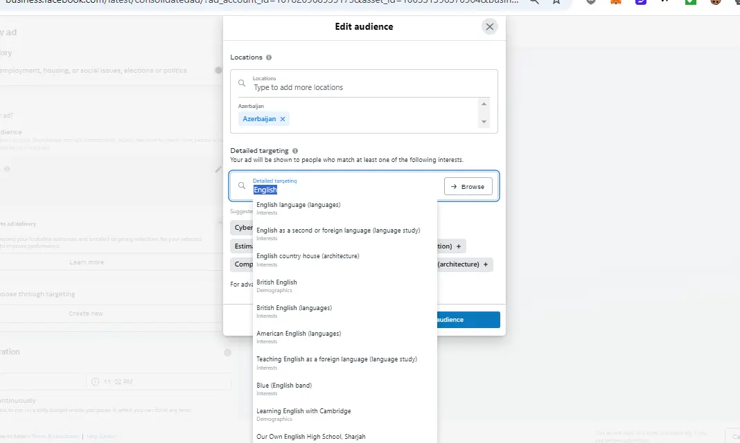
Task: Open Detailed targeting info tooltip icon
Action: [x=295, y=151]
